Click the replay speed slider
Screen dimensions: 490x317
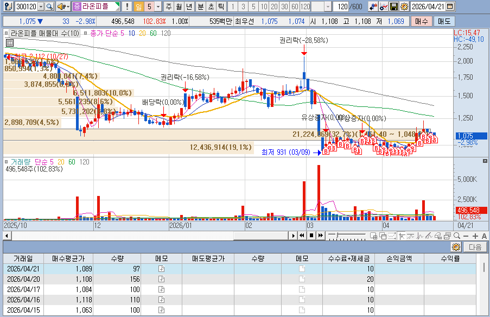[347, 236]
